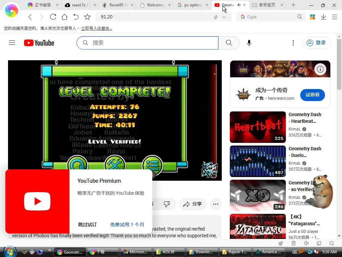This screenshot has width=342, height=257.
Task: Click the zoom magnifier in browser status bar
Action: (332, 243)
